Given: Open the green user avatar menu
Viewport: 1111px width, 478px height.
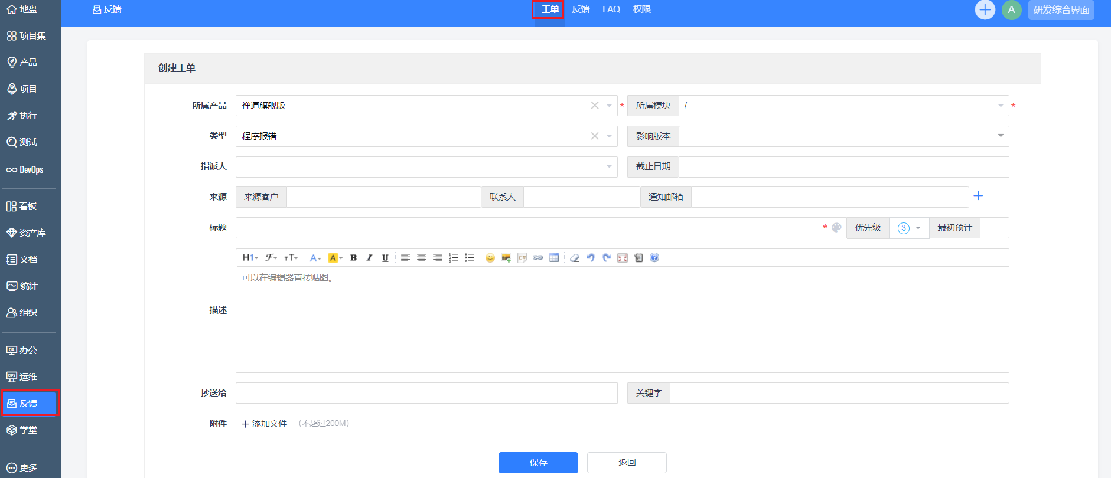Looking at the screenshot, I should tap(1011, 9).
